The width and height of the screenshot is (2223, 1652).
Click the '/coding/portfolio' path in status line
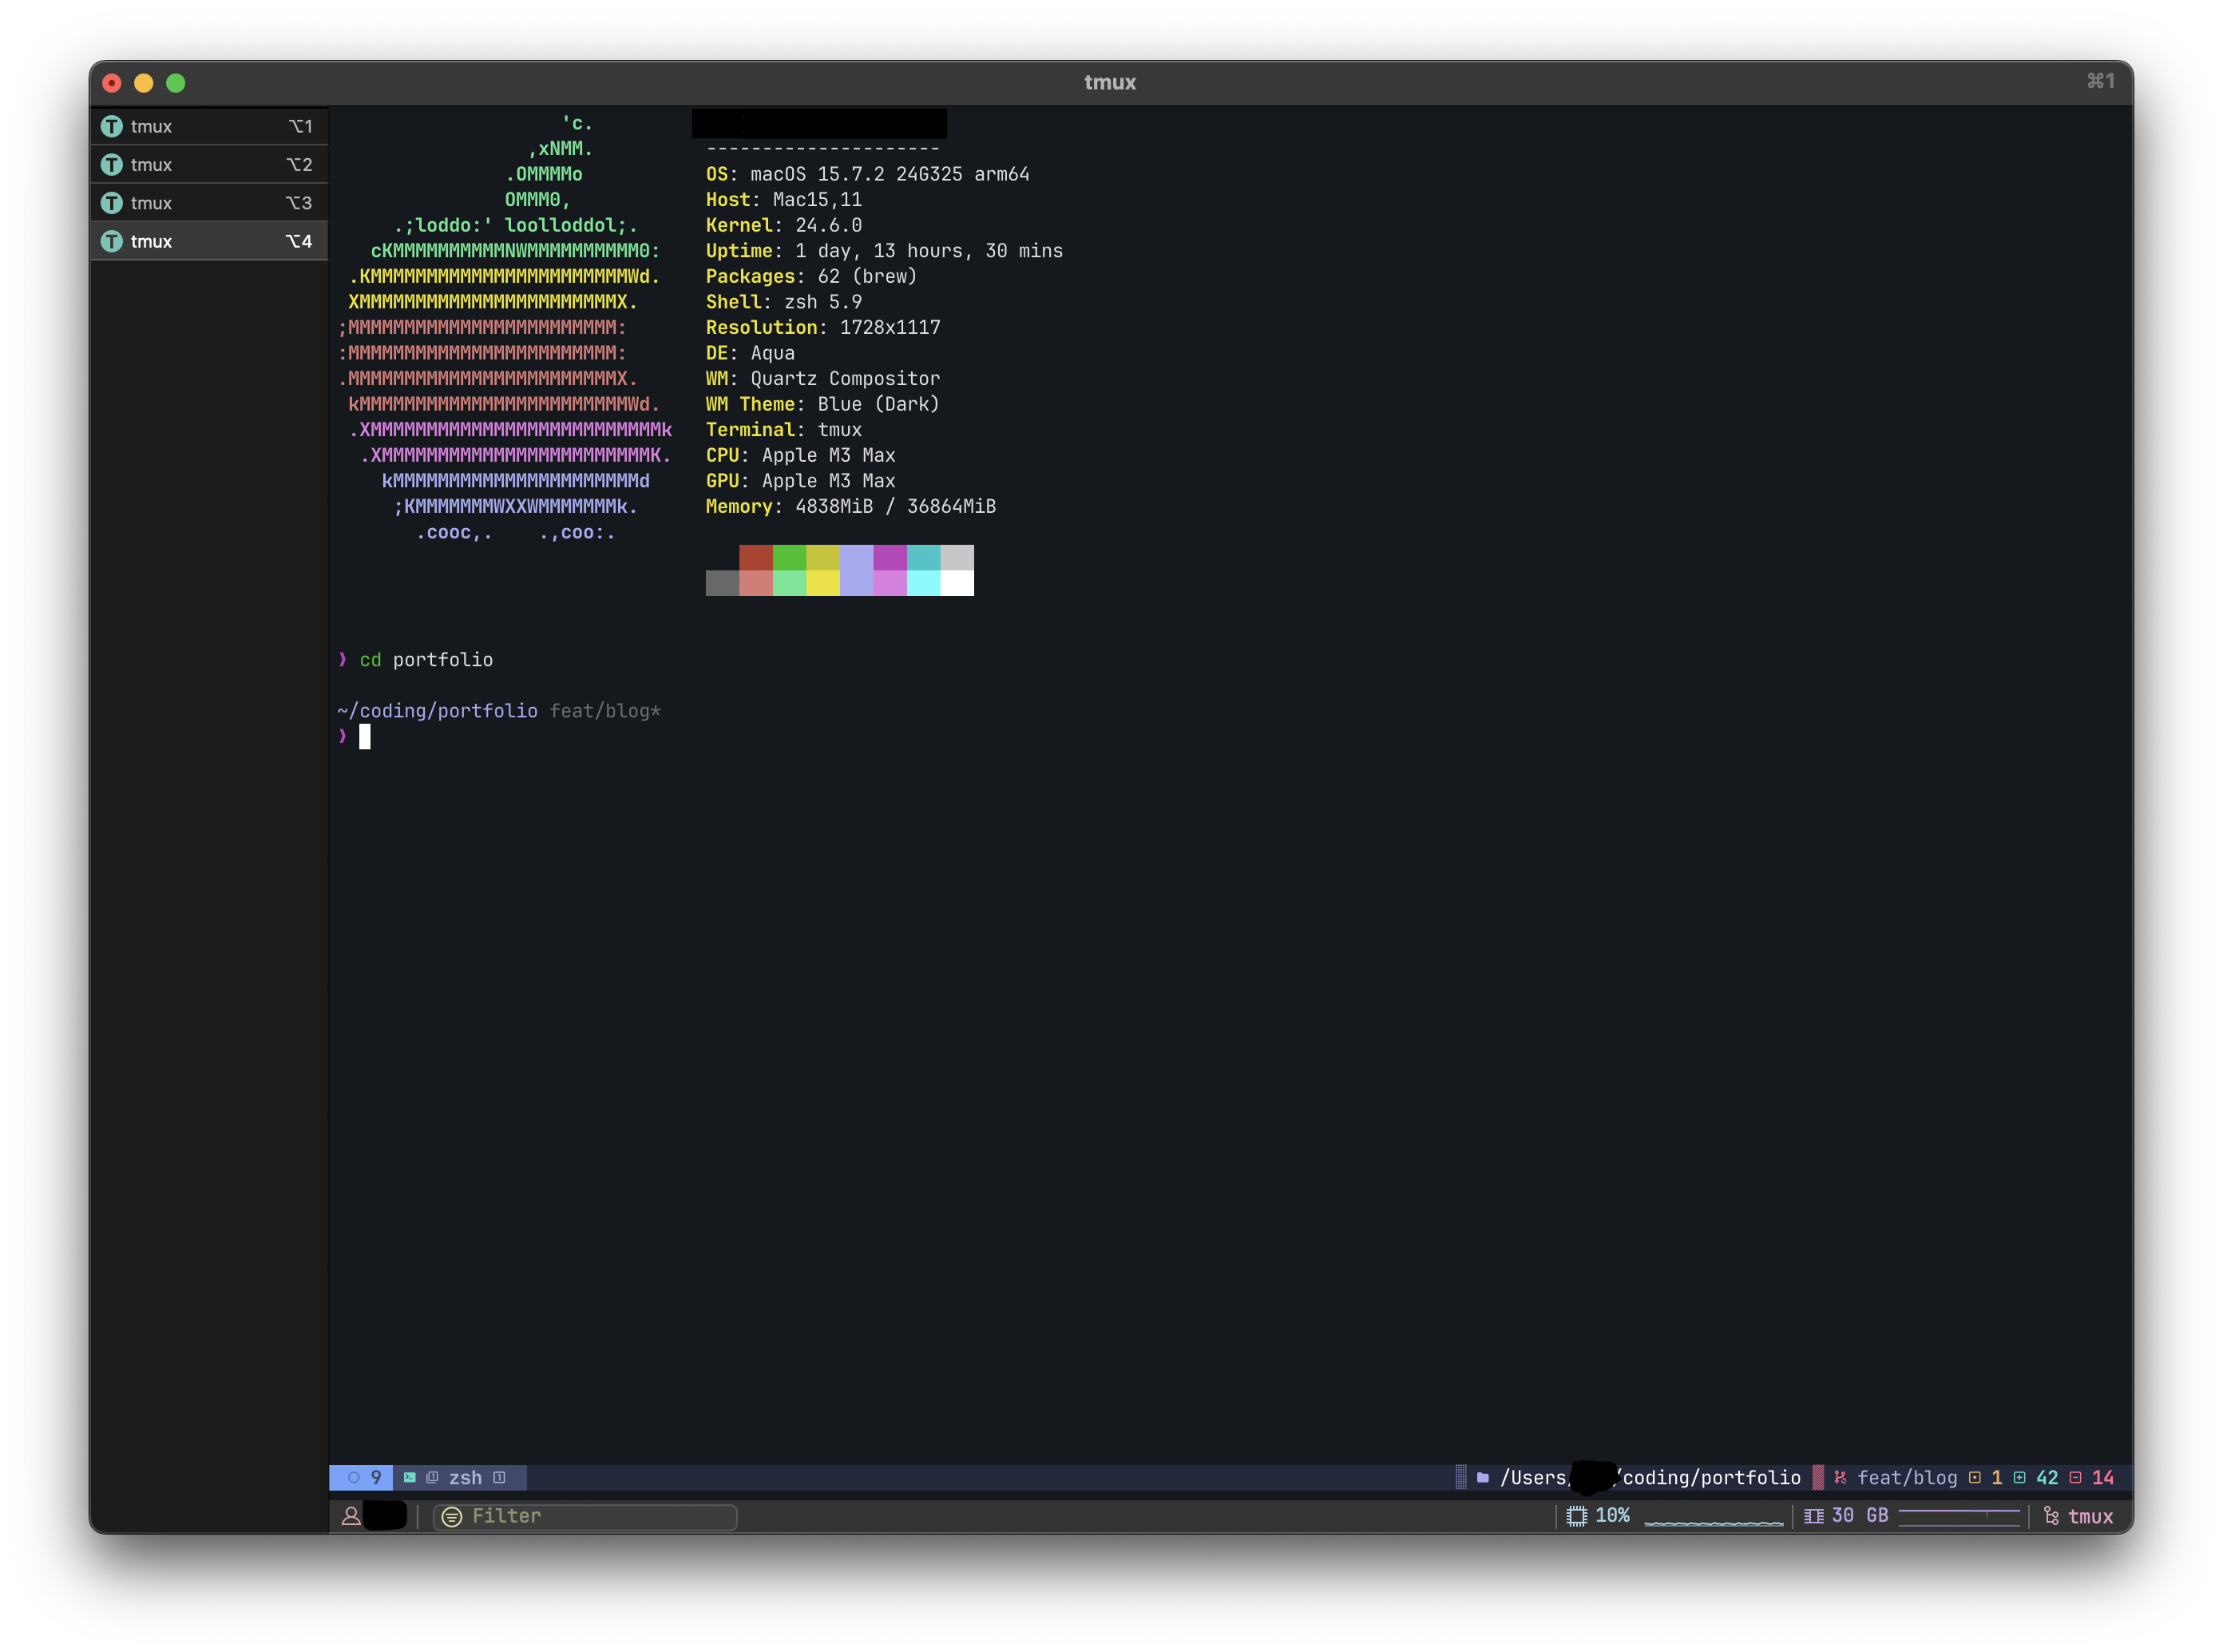pos(1710,1477)
